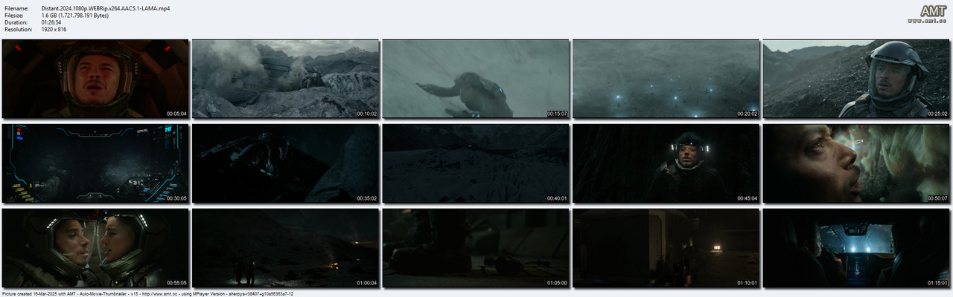Open the HUD screen frame at 00:30:05

point(95,163)
